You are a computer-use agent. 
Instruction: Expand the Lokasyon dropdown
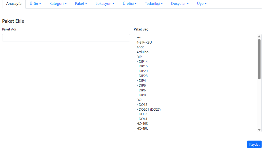tap(105, 4)
